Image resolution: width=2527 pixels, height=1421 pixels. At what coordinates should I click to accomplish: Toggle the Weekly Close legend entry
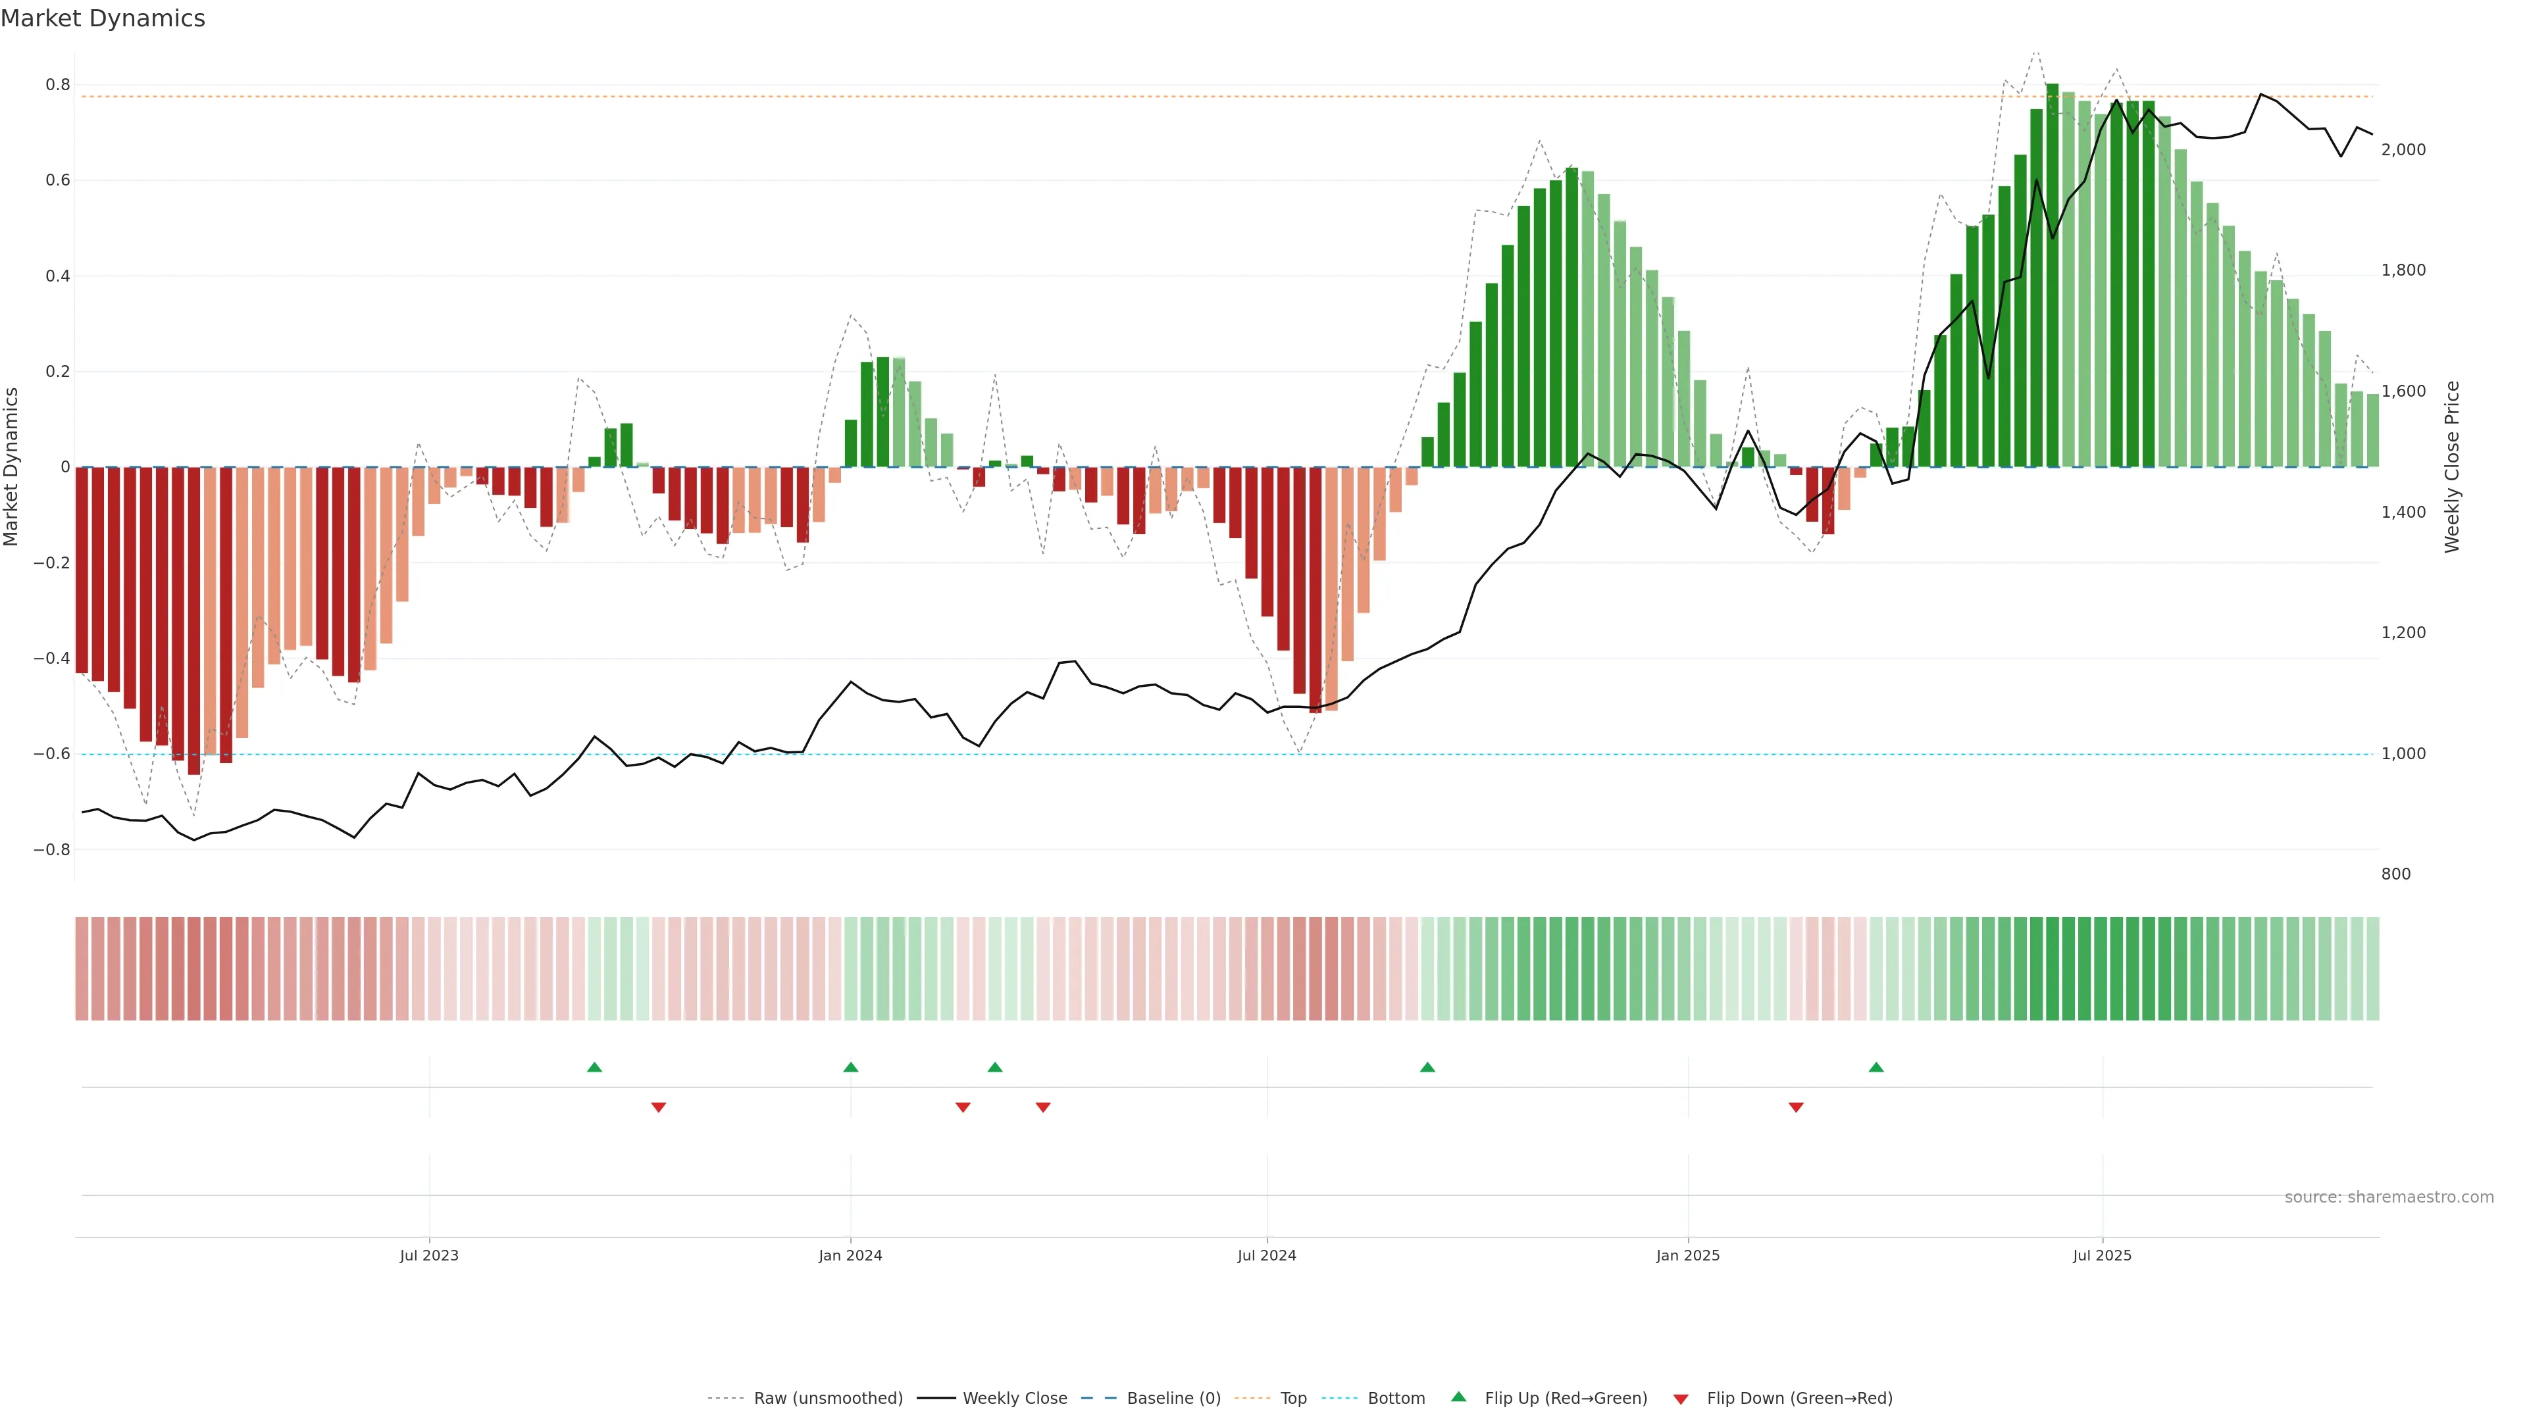tap(1014, 1399)
